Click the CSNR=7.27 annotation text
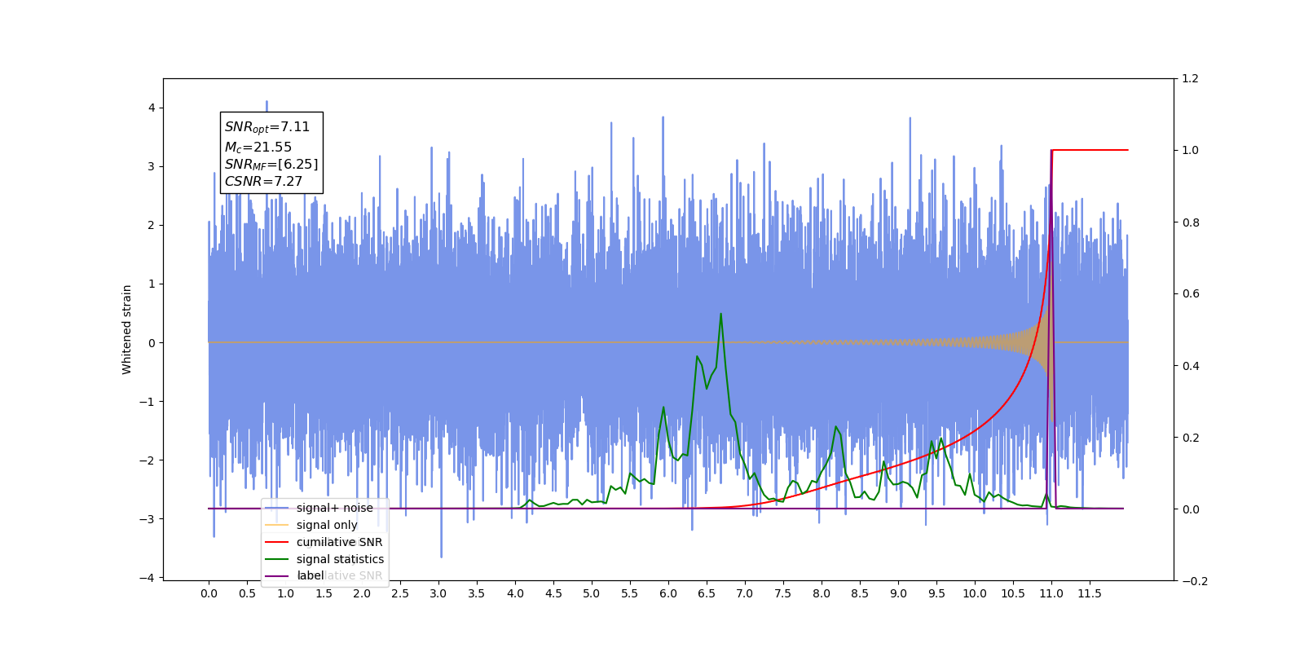The image size is (1304, 652). coord(263,182)
